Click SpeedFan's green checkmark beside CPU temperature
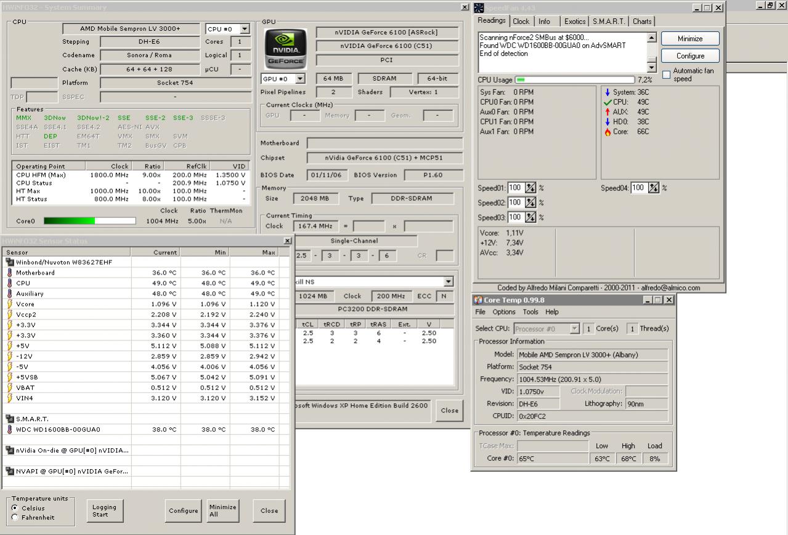This screenshot has width=788, height=535. (607, 102)
